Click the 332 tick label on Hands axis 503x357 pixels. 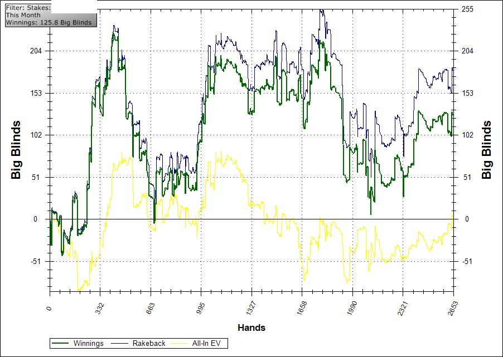coord(100,307)
